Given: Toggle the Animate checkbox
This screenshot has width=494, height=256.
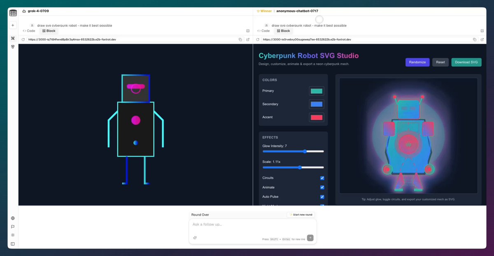Looking at the screenshot, I should pyautogui.click(x=322, y=187).
